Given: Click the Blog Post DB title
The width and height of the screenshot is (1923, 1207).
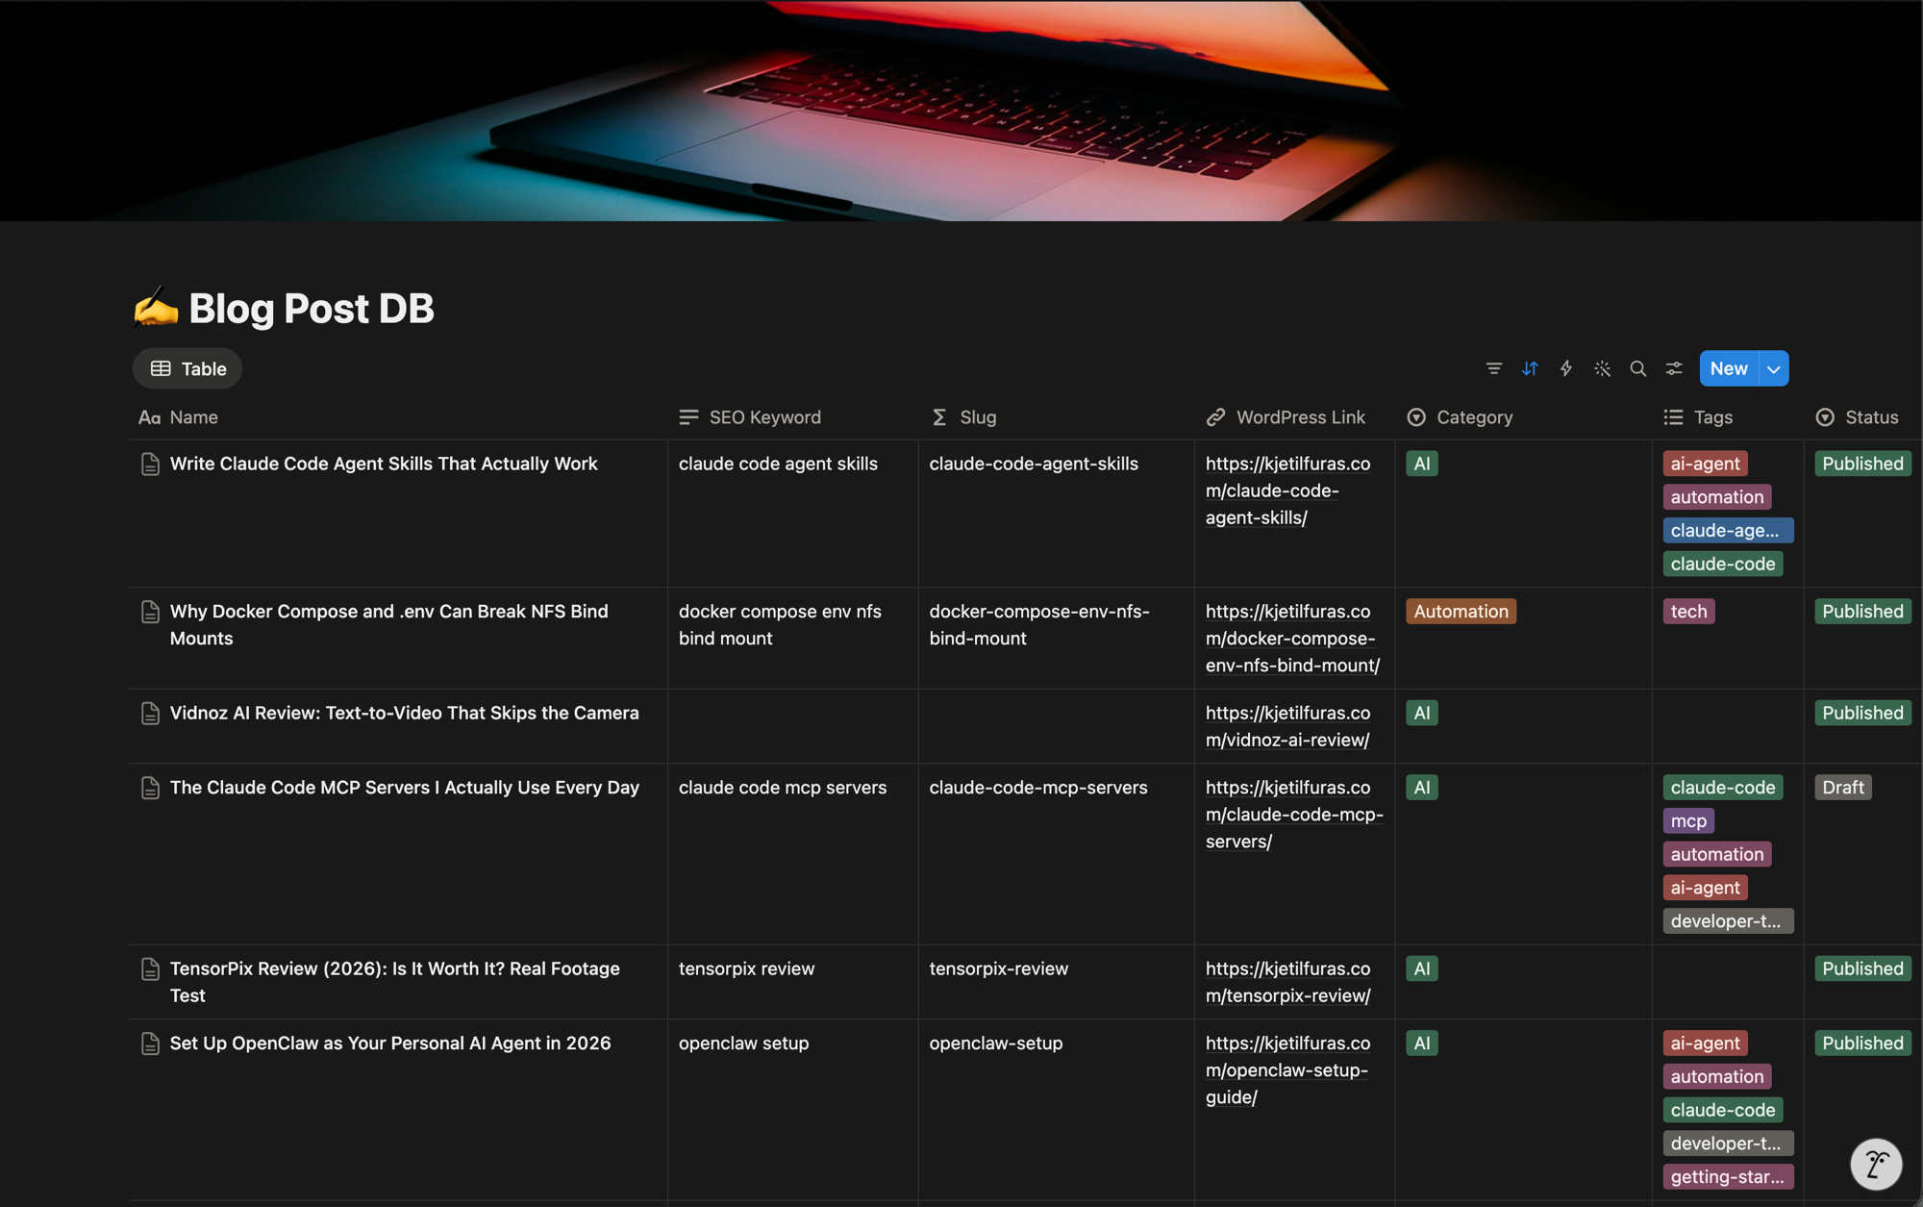Looking at the screenshot, I should (312, 309).
